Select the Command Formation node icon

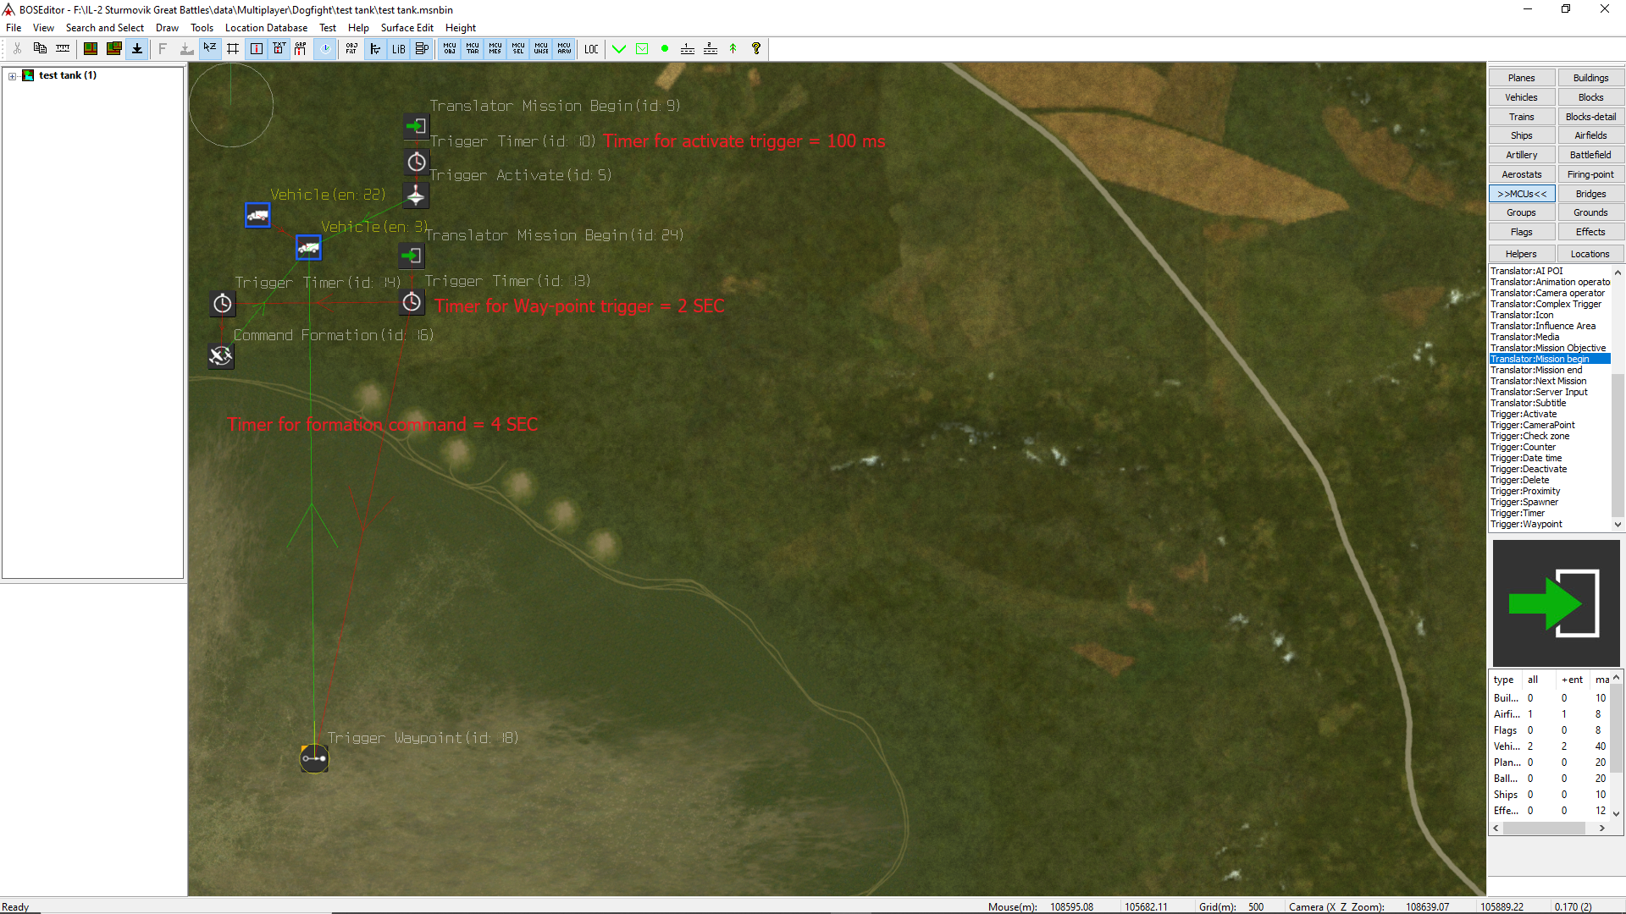[221, 356]
